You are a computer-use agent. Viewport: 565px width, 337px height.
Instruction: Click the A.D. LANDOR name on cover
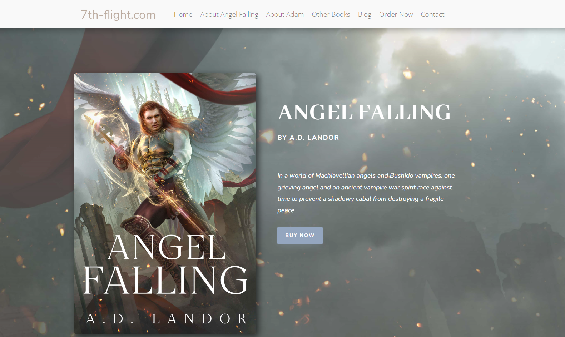click(x=167, y=319)
